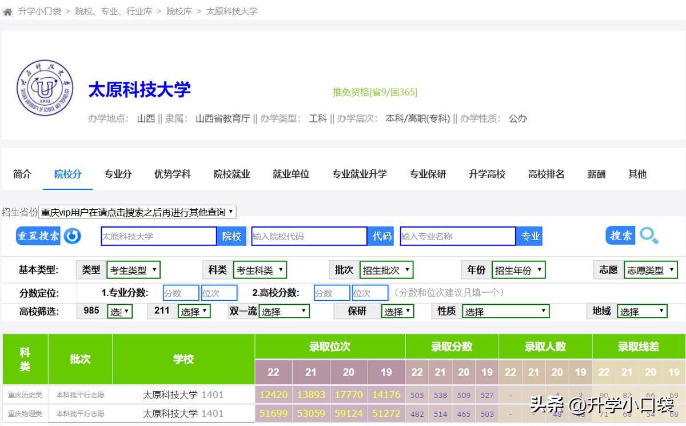Focus the 输入专业名称 input field
686x426 pixels.
tap(458, 236)
